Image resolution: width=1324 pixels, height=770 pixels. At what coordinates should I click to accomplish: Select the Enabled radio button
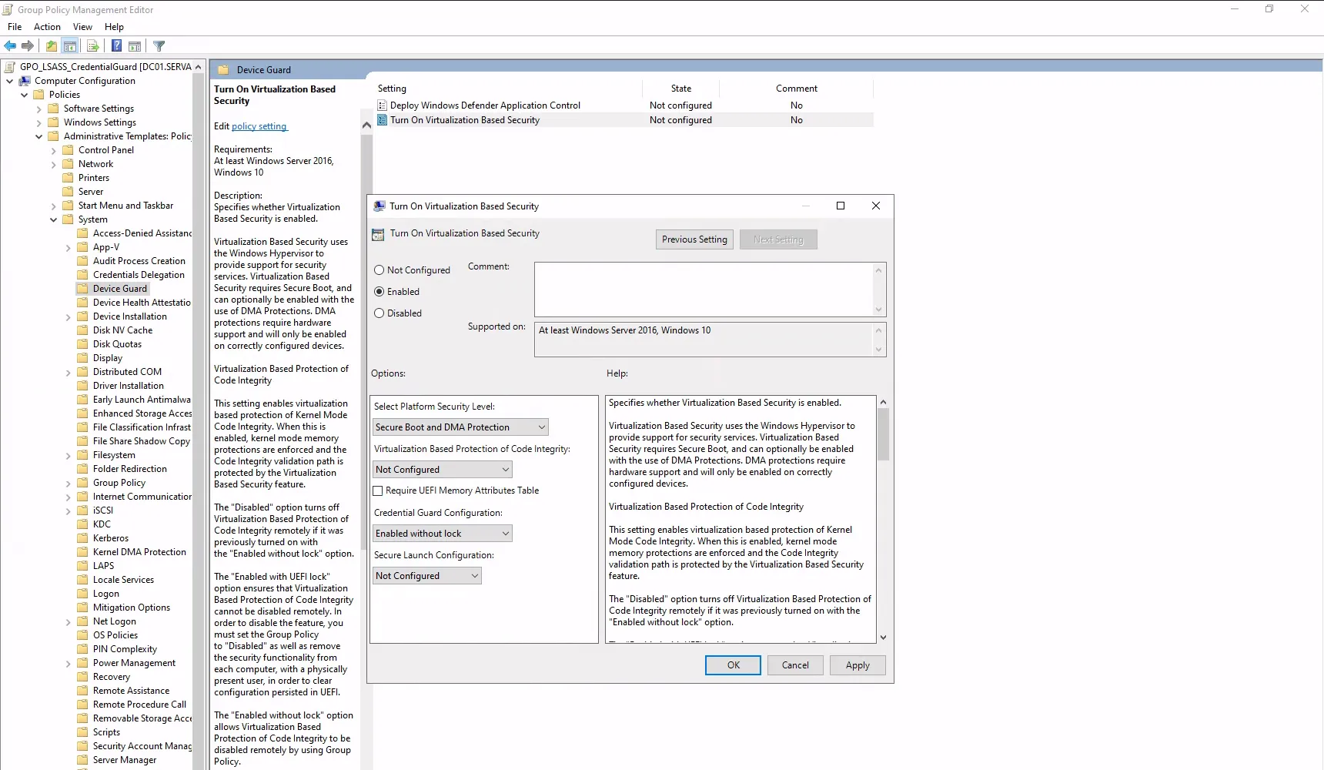379,292
